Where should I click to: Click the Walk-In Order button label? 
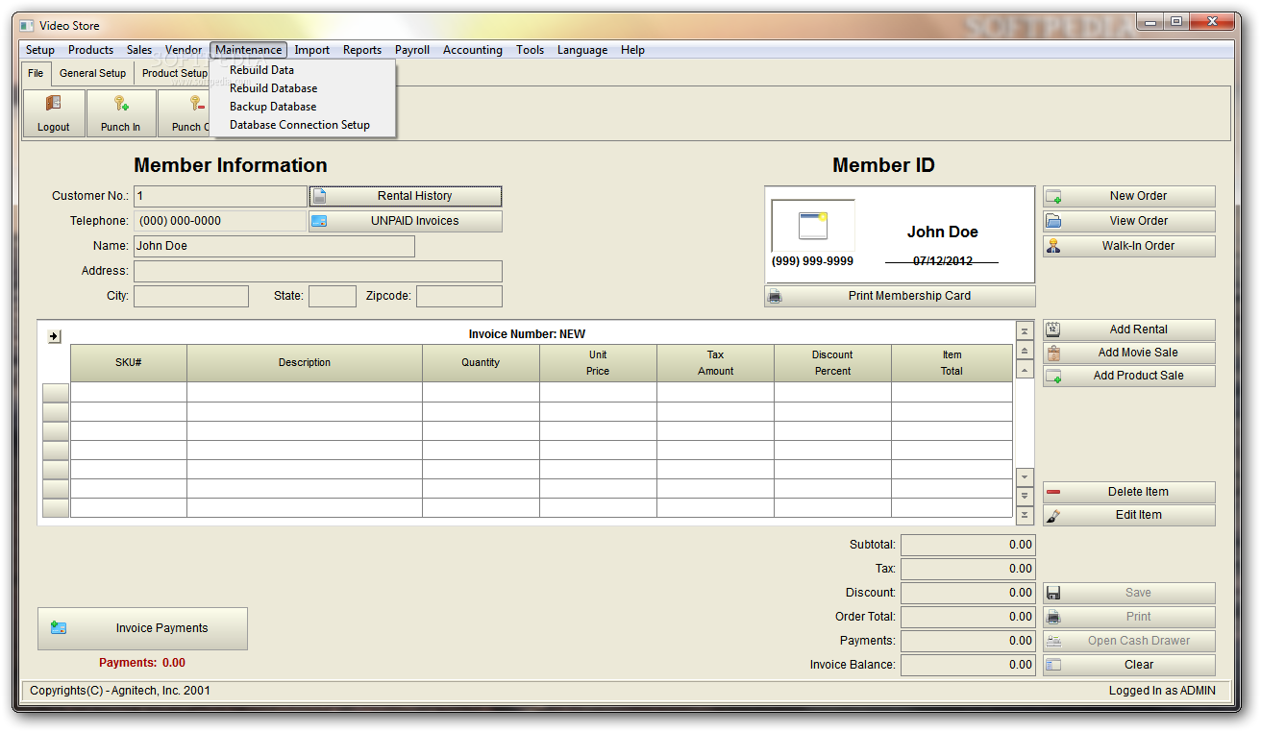(1138, 246)
